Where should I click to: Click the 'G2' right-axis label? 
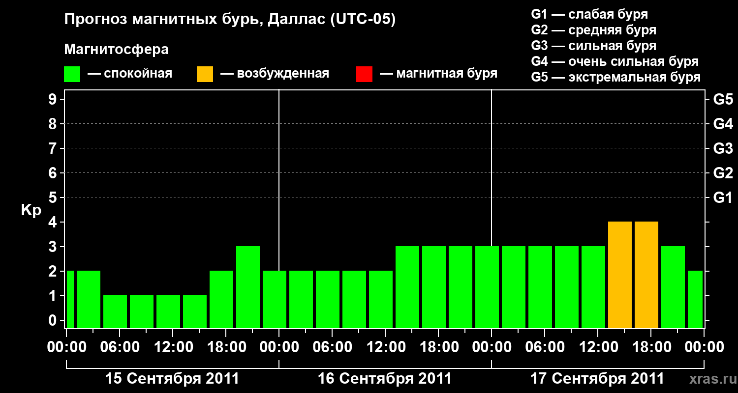pos(723,173)
